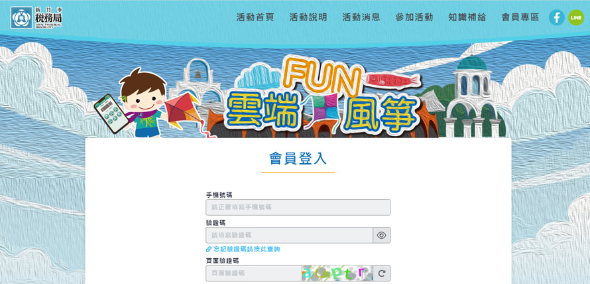Open 活動說明 menu item

[308, 17]
